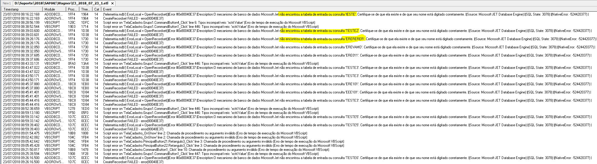Click the event mentioning consulta 'TESTE2'
597x164 pixels.
pos(347,31)
